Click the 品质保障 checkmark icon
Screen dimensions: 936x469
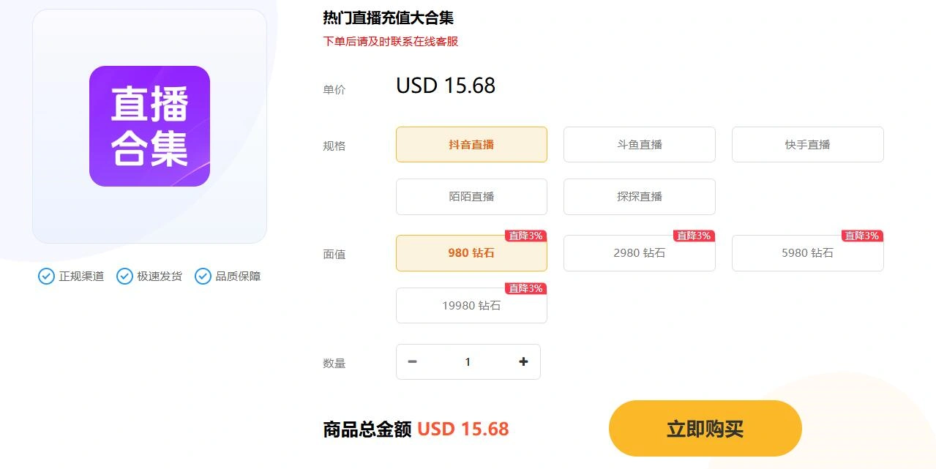pyautogui.click(x=203, y=276)
